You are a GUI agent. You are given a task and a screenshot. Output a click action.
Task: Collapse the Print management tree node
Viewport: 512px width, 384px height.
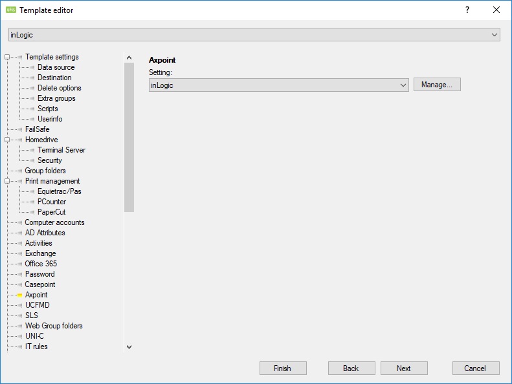[x=7, y=181]
